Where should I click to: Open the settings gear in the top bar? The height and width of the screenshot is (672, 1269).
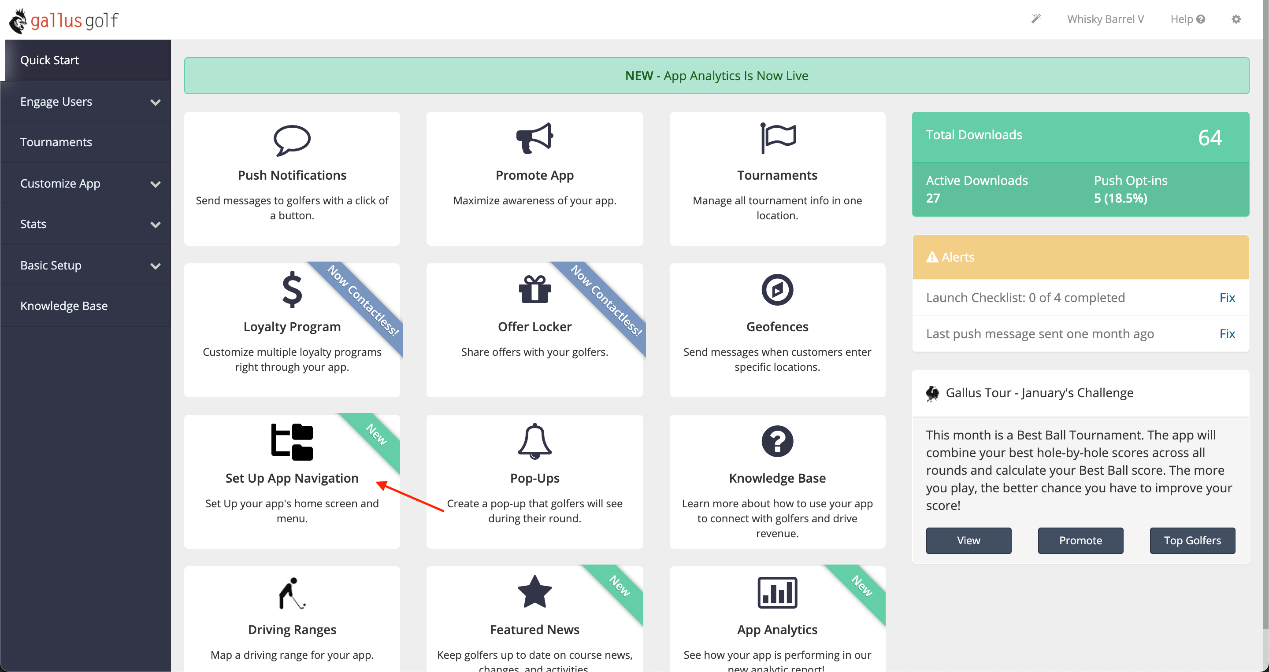[1236, 19]
